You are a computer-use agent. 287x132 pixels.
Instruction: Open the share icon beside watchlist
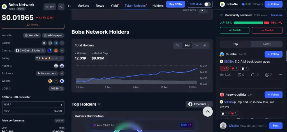(x=61, y=7)
